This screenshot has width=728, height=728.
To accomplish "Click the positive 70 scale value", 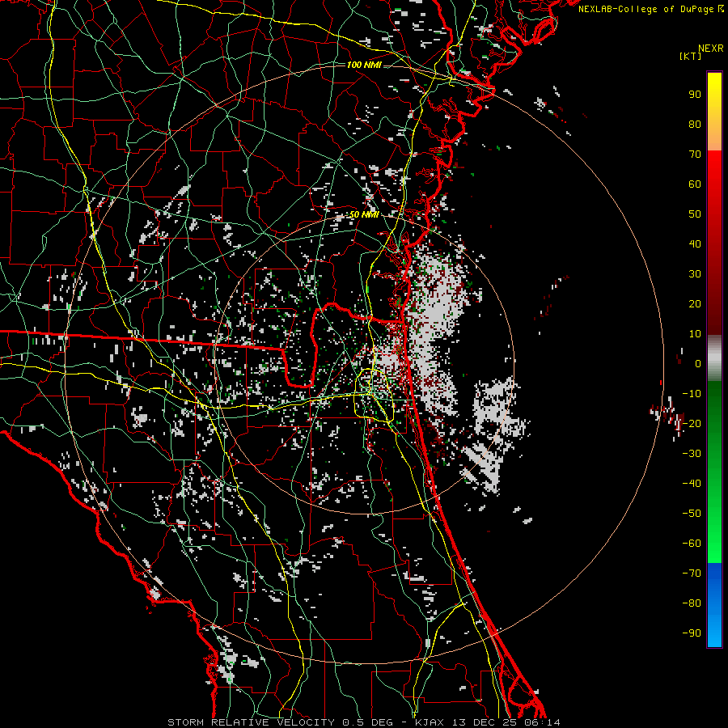I will coord(695,154).
